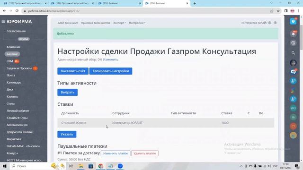This screenshot has height=170, width=303.
Task: Click Удалить платёж button
Action: [x=145, y=153]
